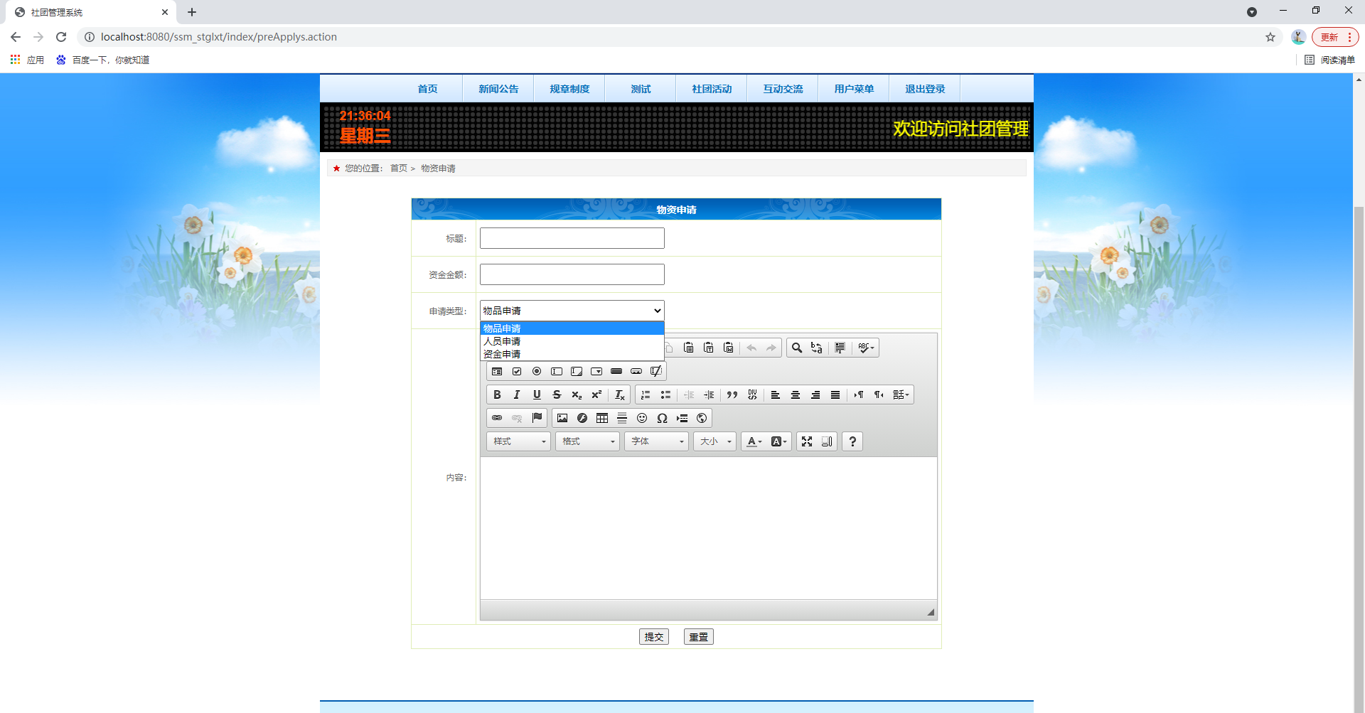
Task: Toggle numbered list
Action: click(646, 395)
